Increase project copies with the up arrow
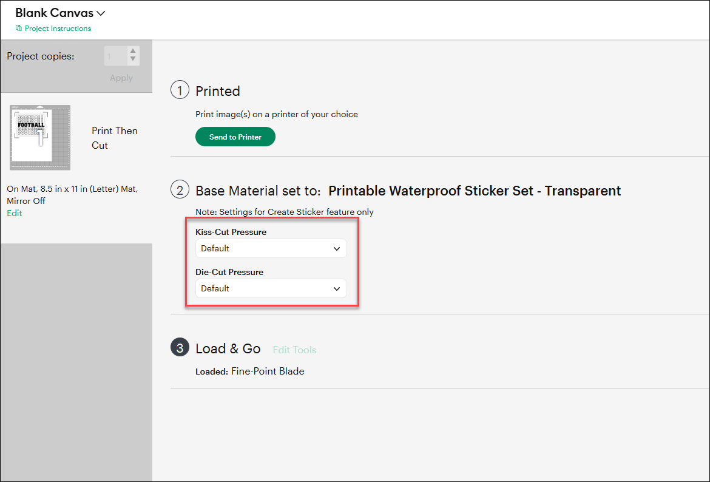 pos(133,51)
